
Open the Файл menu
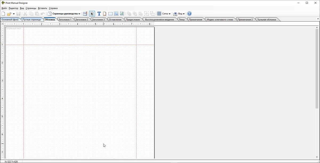click(x=4, y=8)
